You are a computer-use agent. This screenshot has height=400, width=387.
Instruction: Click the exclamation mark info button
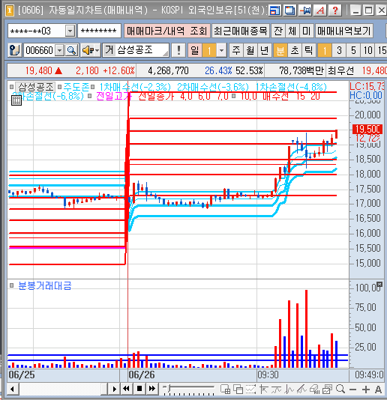coord(178,50)
